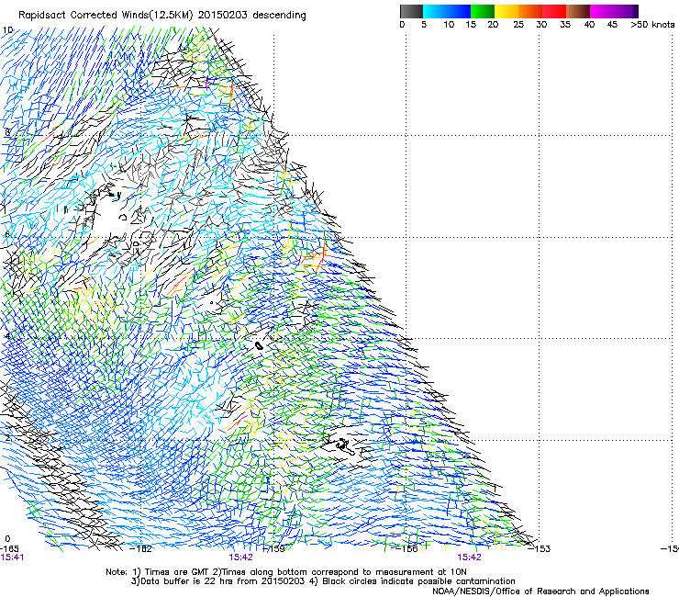Click the note line 'Times are GMT'
Image resolution: width=679 pixels, height=597 pixels.
point(175,572)
